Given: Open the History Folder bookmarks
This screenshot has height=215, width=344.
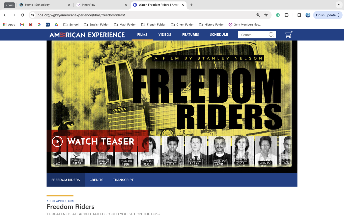Looking at the screenshot, I should (211, 24).
